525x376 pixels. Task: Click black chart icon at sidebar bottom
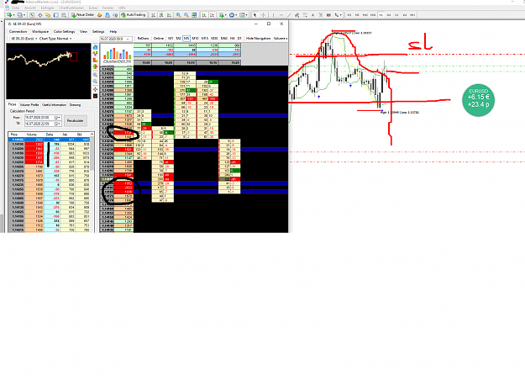(x=95, y=96)
